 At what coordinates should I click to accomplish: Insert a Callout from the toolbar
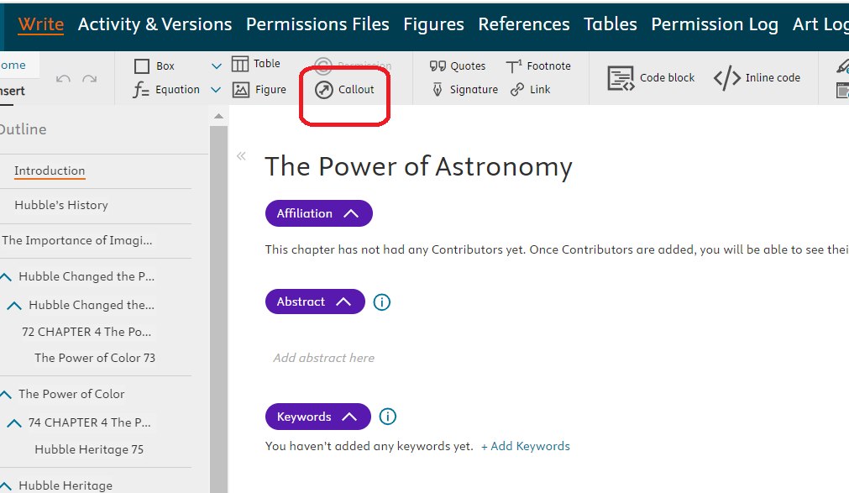click(x=345, y=90)
